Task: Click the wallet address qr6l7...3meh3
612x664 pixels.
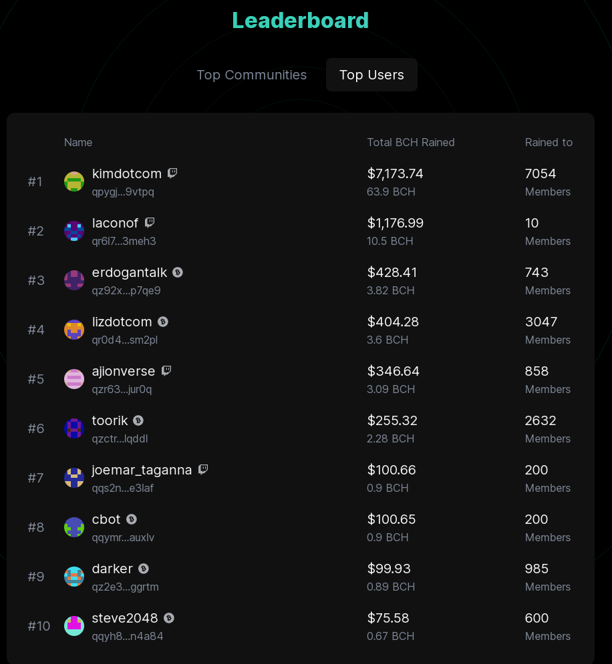Action: pos(124,241)
